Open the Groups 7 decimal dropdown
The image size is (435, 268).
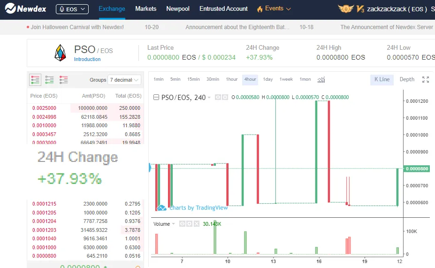[124, 80]
